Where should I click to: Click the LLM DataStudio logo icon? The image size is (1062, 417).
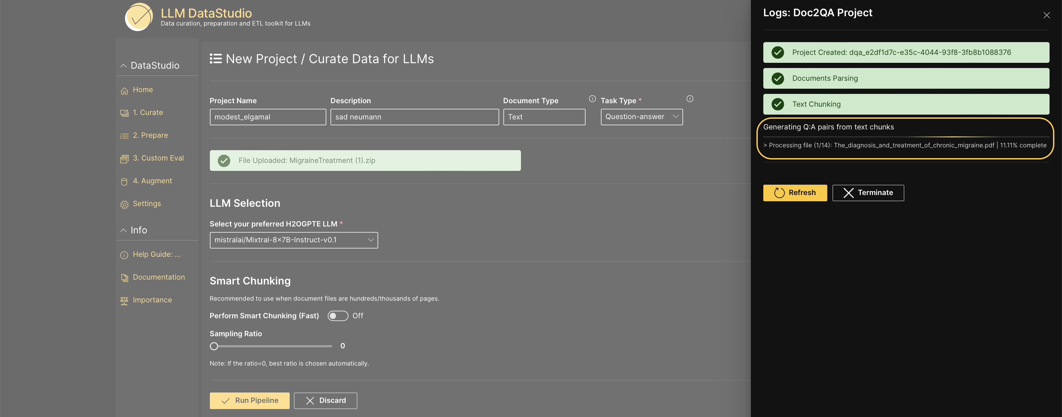pos(139,17)
